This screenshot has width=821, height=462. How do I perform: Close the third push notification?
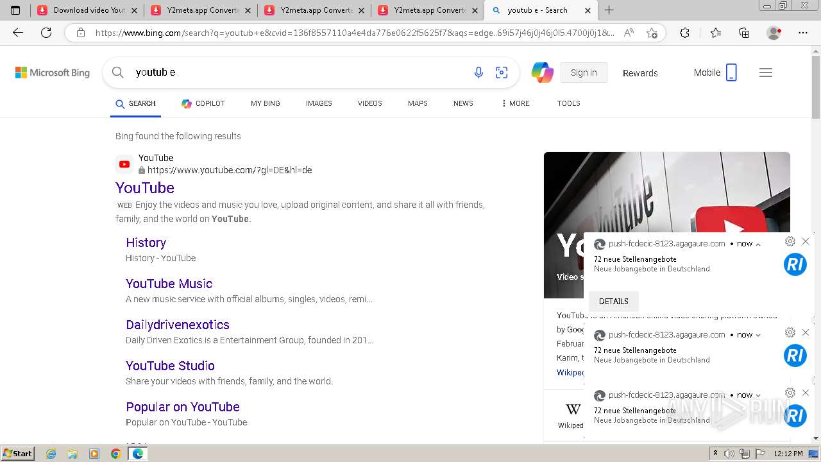pyautogui.click(x=806, y=393)
